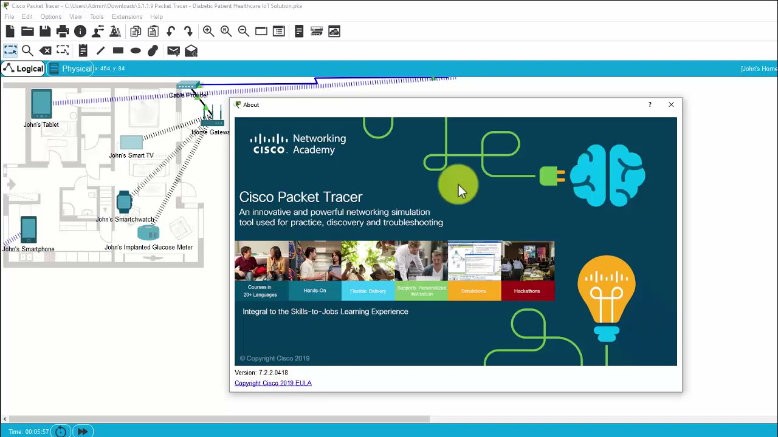Image resolution: width=778 pixels, height=437 pixels.
Task: Open the server-tower toolbar icon
Action: 299,32
